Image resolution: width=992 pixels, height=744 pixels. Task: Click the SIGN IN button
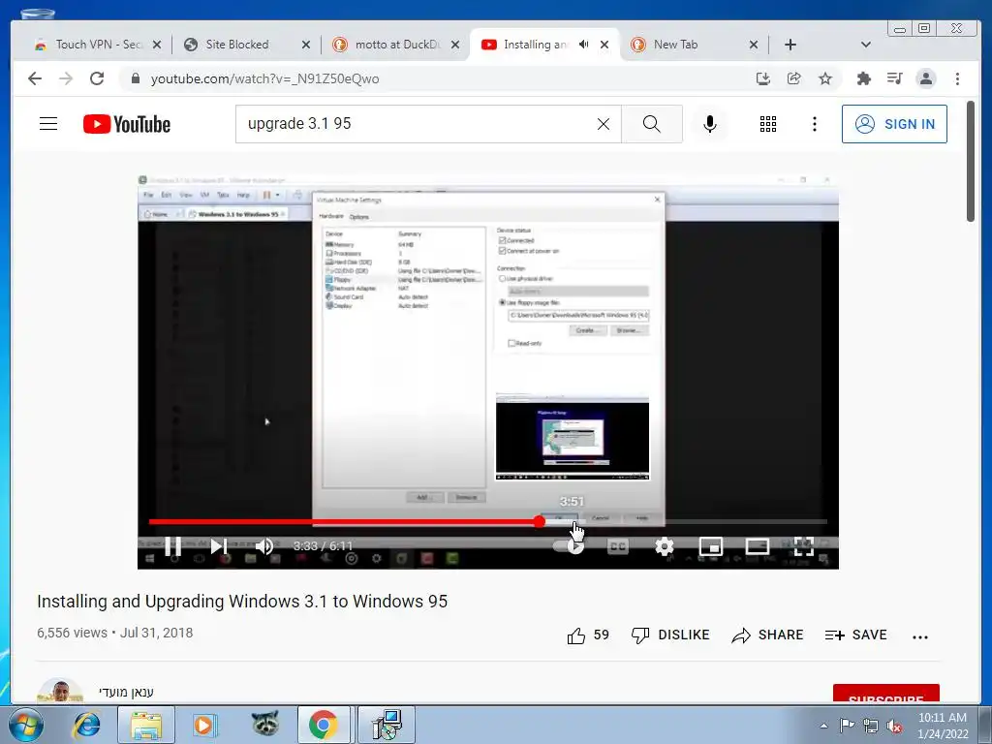coord(894,124)
